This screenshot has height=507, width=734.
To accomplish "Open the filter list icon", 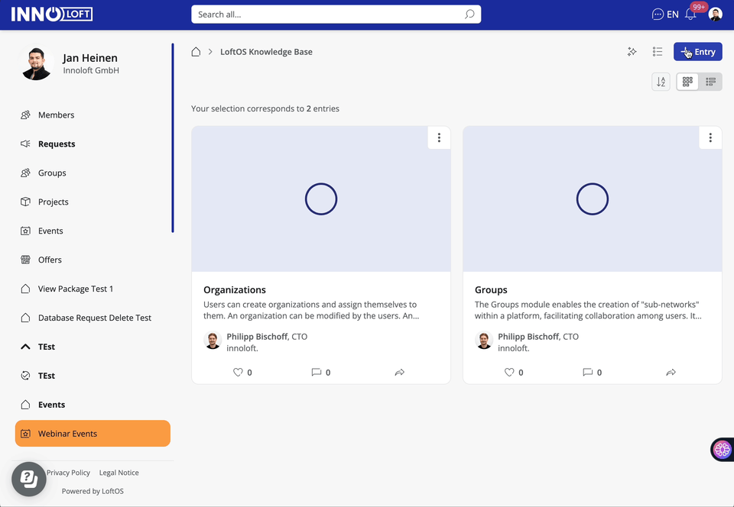I will coord(658,52).
